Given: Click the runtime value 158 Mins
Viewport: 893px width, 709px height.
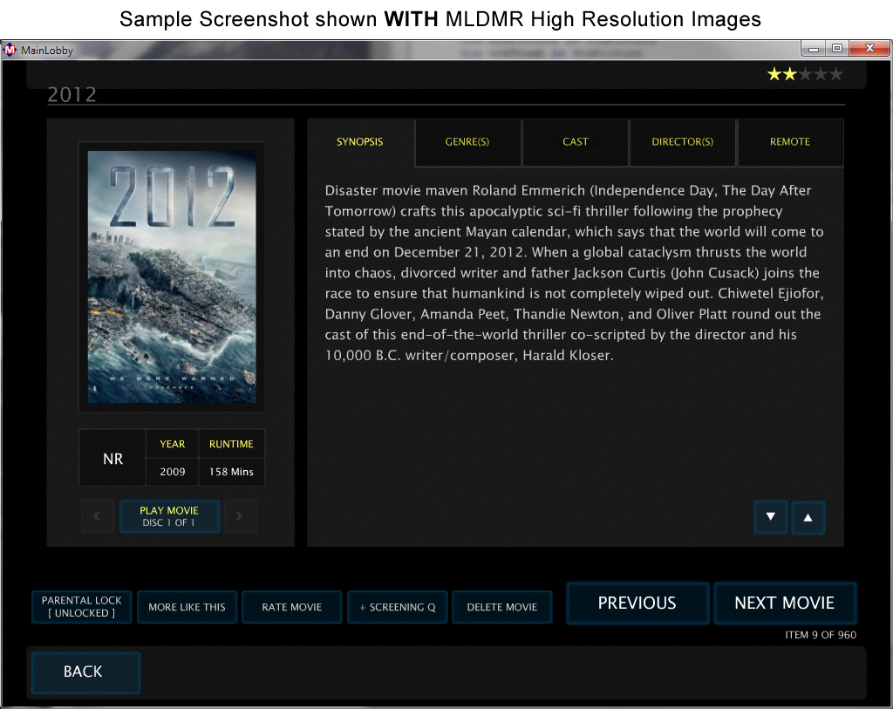Looking at the screenshot, I should coord(231,472).
